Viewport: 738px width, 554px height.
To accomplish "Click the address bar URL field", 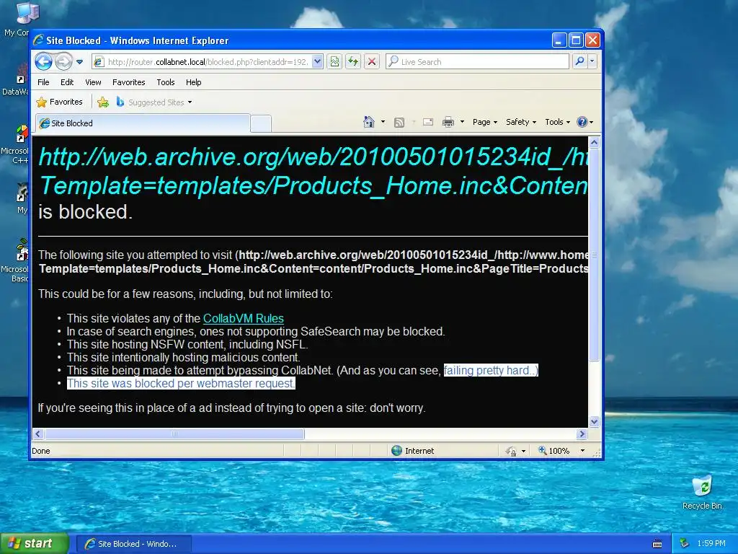I will [202, 62].
